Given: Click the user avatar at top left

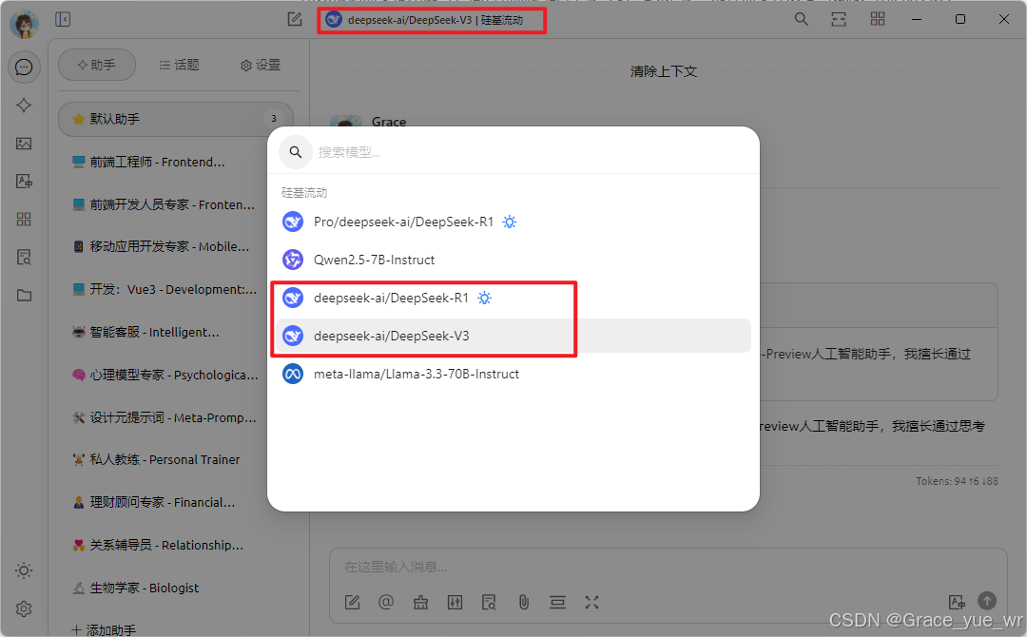Looking at the screenshot, I should tap(24, 24).
